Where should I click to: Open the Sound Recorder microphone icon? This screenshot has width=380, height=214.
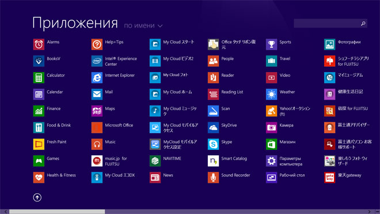coord(213,177)
